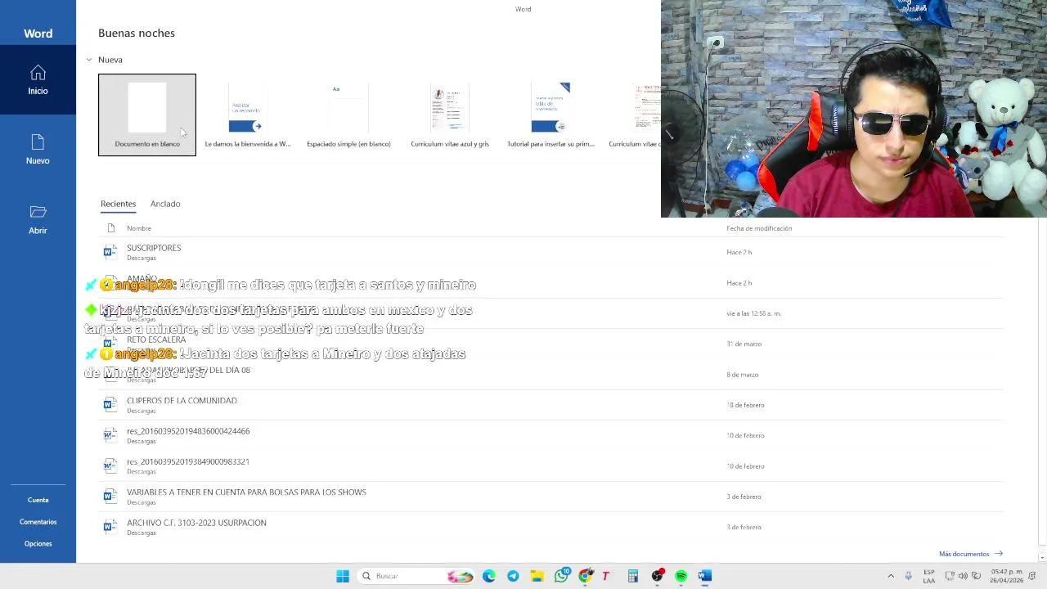The width and height of the screenshot is (1047, 589).
Task: Open the clock and date panel
Action: [1007, 576]
